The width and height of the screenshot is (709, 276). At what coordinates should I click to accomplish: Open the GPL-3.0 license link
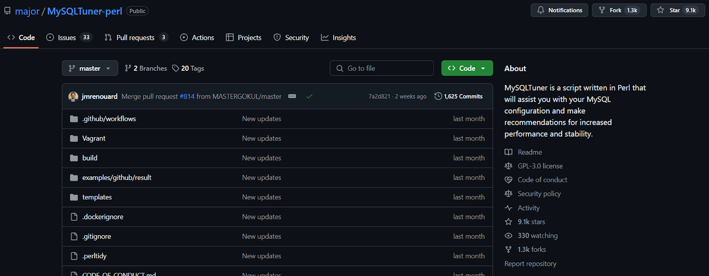(540, 166)
